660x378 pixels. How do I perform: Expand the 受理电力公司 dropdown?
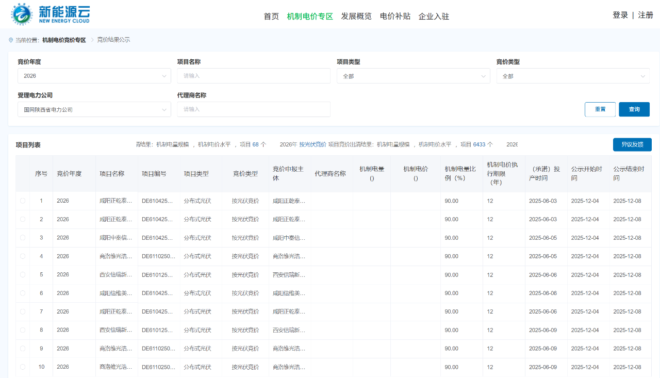pyautogui.click(x=94, y=109)
